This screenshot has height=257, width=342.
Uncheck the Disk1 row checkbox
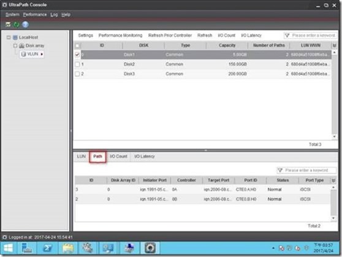pyautogui.click(x=77, y=55)
